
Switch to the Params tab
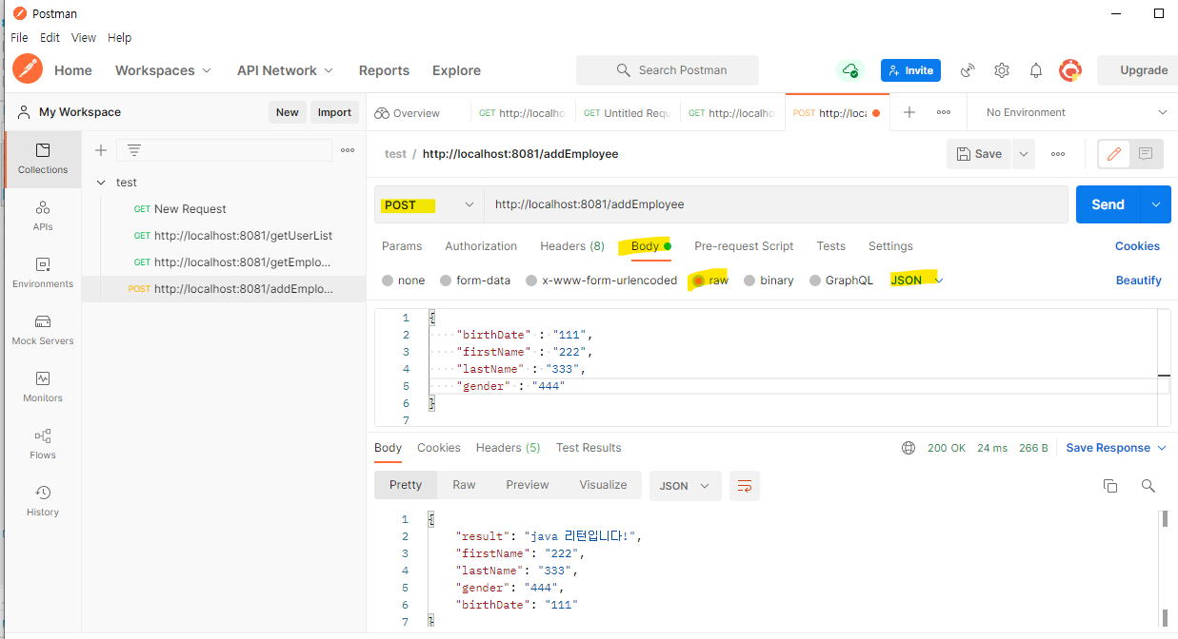pyautogui.click(x=402, y=246)
